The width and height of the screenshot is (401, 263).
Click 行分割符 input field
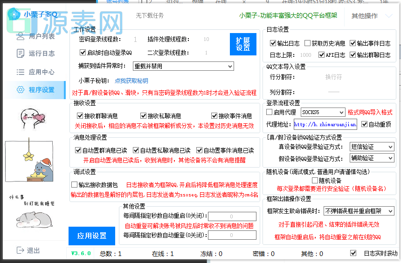[x=334, y=77]
